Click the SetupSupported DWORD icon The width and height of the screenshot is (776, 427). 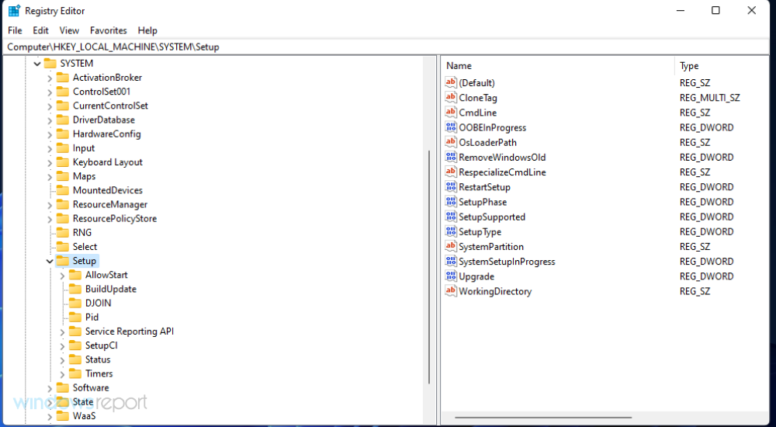coord(451,217)
